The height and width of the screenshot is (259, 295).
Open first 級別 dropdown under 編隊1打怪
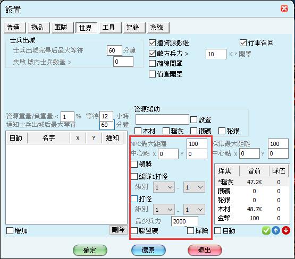[x=164, y=187]
